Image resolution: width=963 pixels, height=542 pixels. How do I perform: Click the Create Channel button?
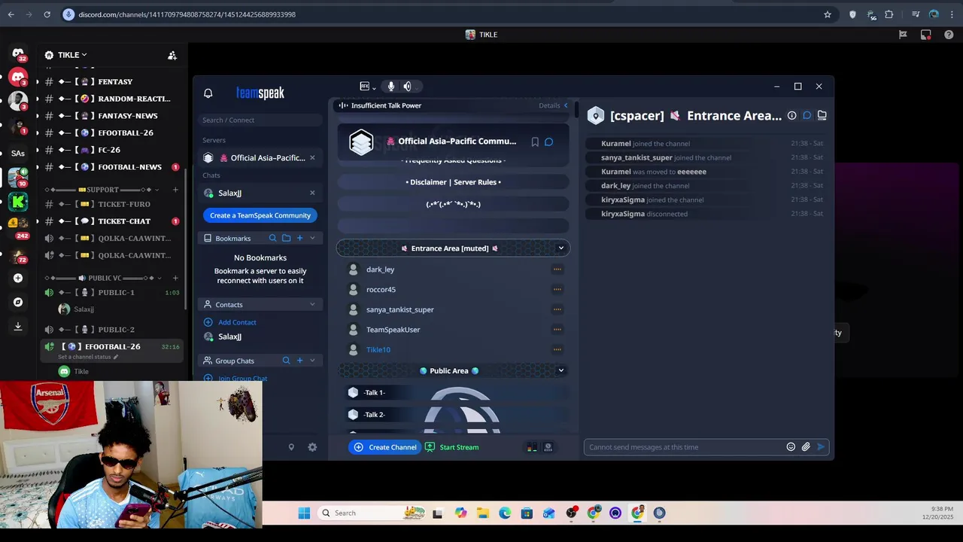[384, 447]
